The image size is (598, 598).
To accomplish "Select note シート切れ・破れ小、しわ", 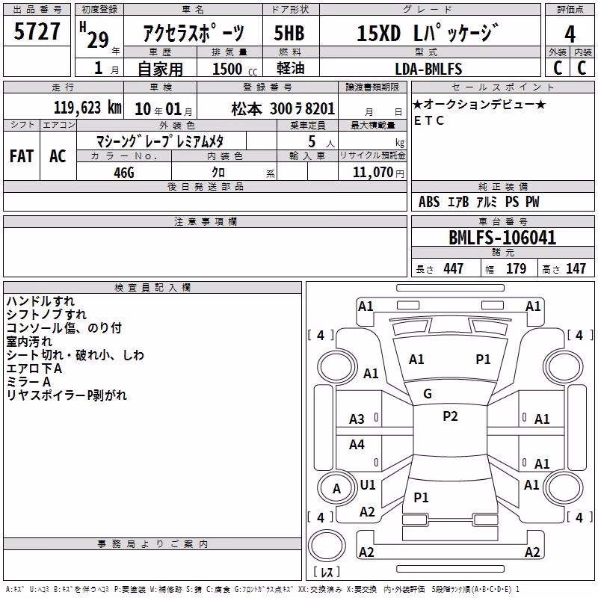I will click(x=75, y=354).
